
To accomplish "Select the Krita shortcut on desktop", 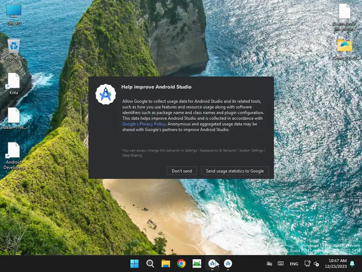I will point(14,84).
